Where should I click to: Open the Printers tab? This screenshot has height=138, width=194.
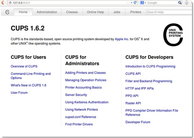point(136,12)
